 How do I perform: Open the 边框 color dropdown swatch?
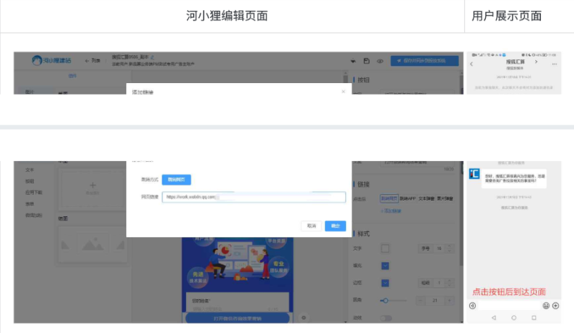[385, 283]
